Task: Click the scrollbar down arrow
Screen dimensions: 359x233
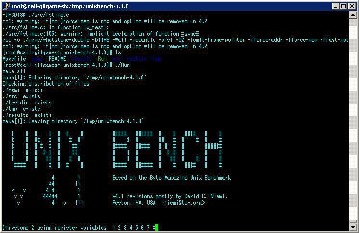Action: coord(353,227)
